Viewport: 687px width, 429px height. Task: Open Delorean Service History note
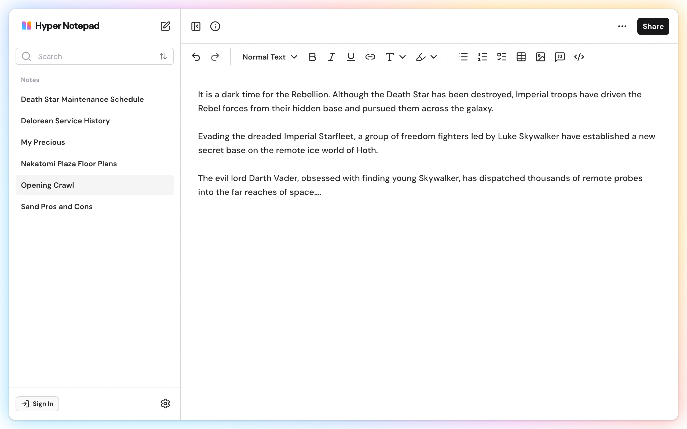94,121
